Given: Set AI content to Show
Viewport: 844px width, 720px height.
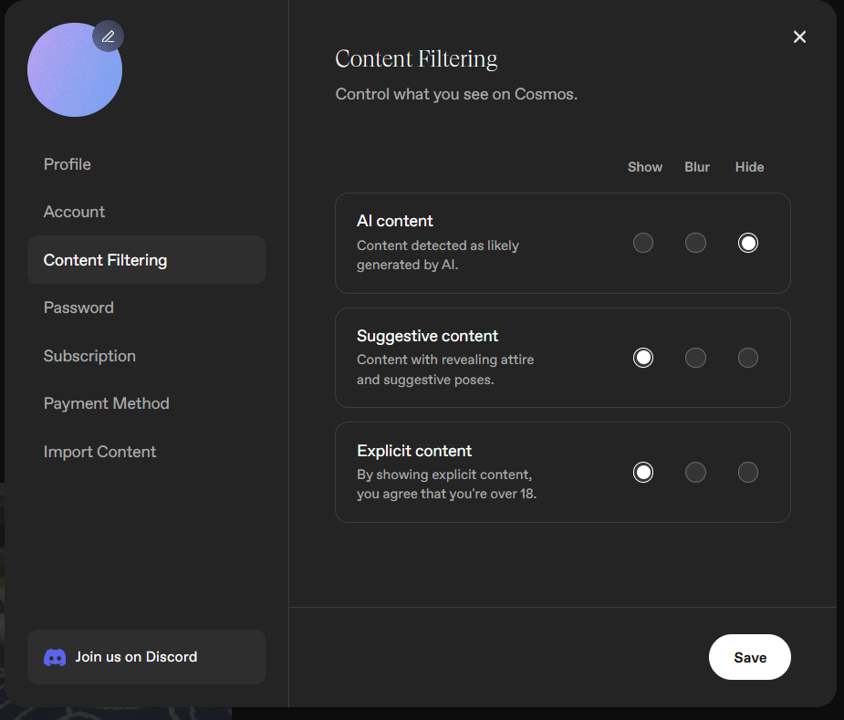Looking at the screenshot, I should click(x=642, y=243).
